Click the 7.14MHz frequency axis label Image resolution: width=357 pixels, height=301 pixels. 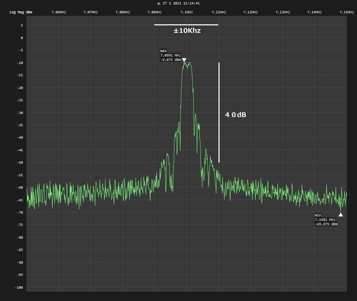(315, 12)
